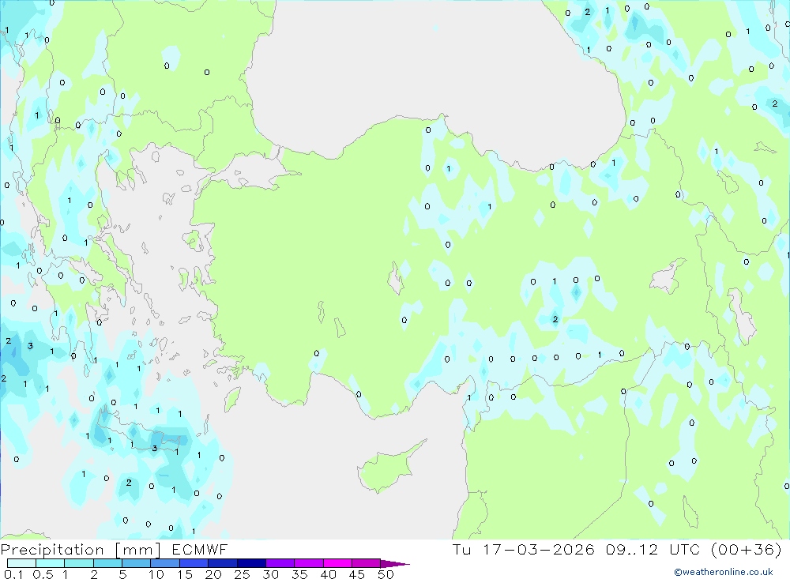Click the Crete island outline on the map
Image resolution: width=790 pixels, height=579 pixels.
pos(138,432)
